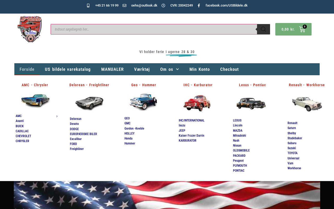Open the Universal category link
Screen dimensions: 334x209
pyautogui.click(x=293, y=158)
